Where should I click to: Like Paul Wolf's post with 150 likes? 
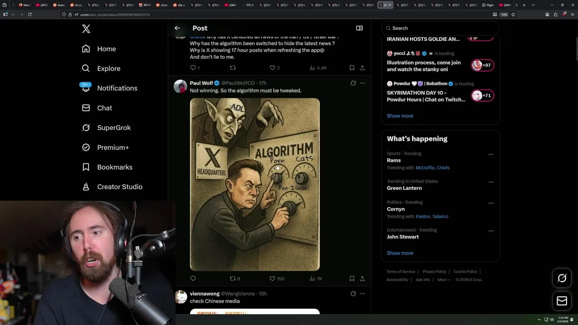[x=277, y=279]
